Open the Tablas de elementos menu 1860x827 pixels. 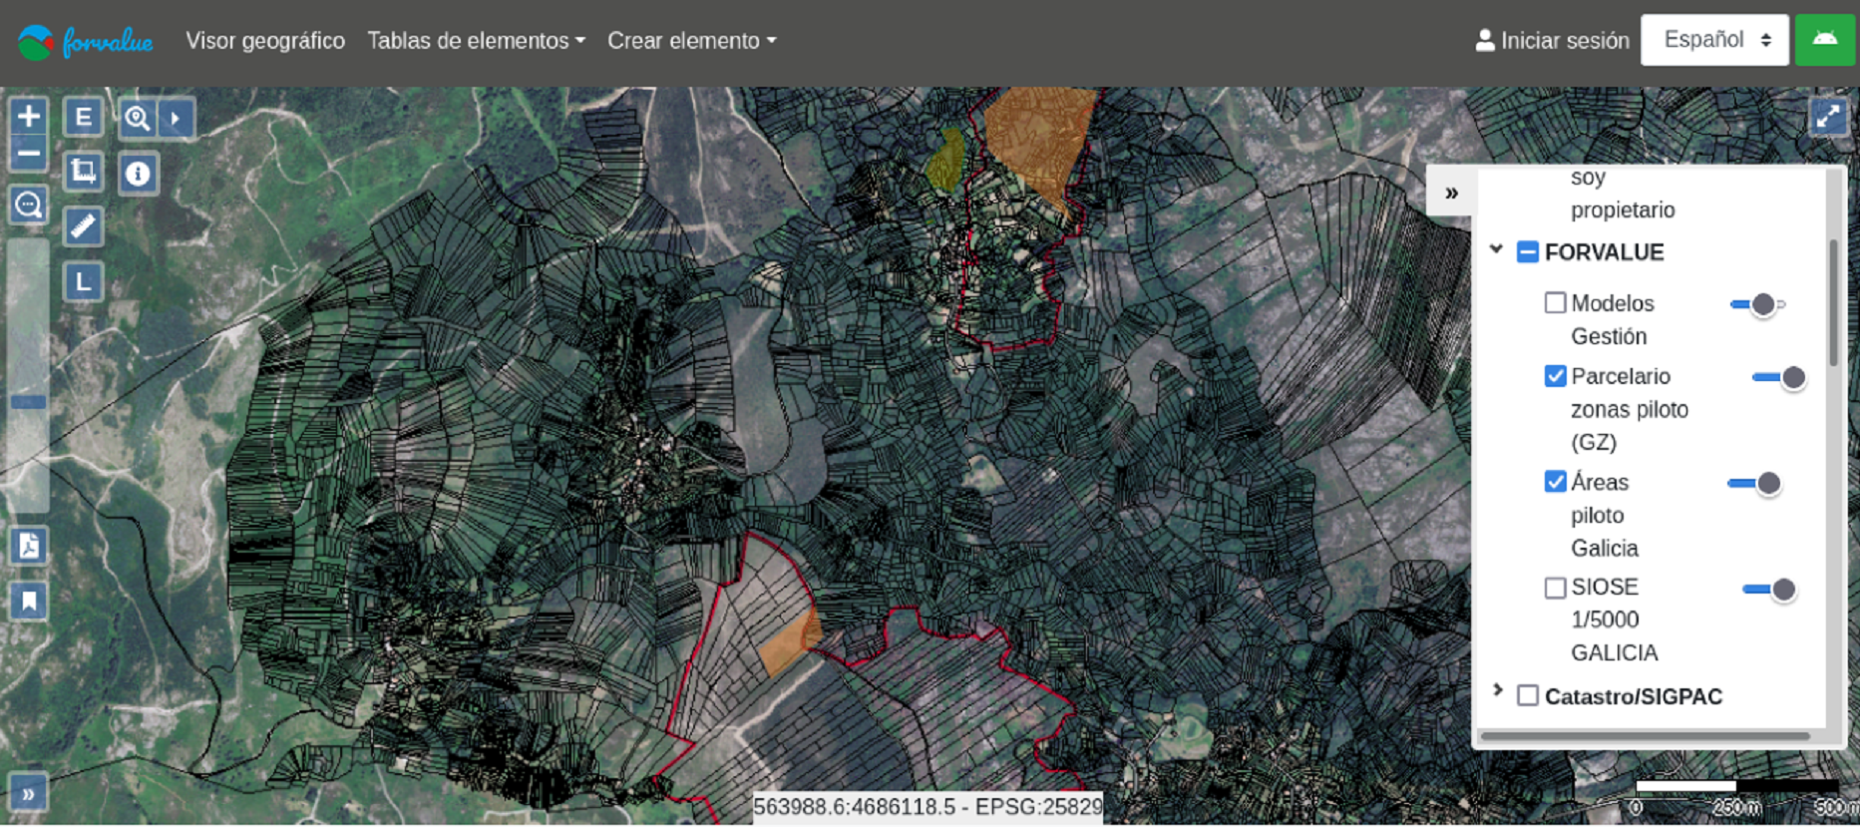click(x=476, y=41)
